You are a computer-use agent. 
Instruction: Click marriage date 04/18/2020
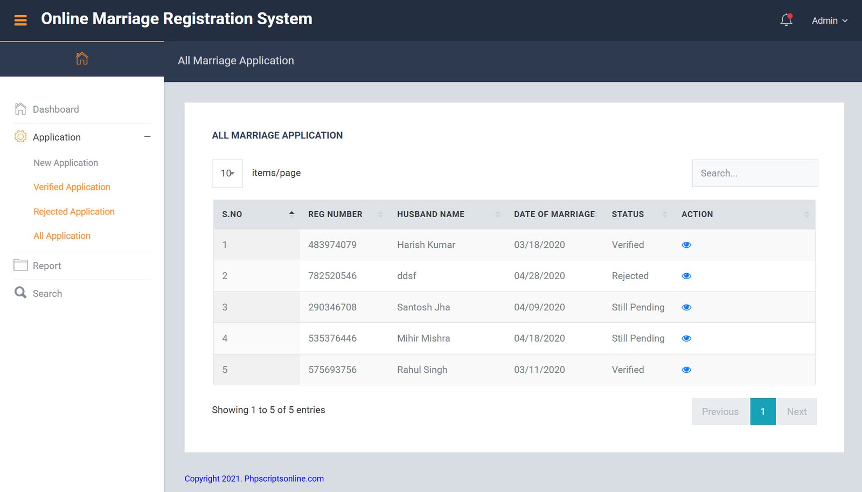(539, 338)
